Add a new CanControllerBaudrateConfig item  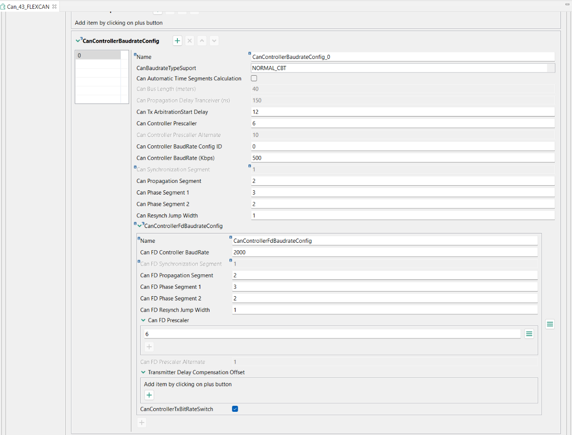coord(177,40)
